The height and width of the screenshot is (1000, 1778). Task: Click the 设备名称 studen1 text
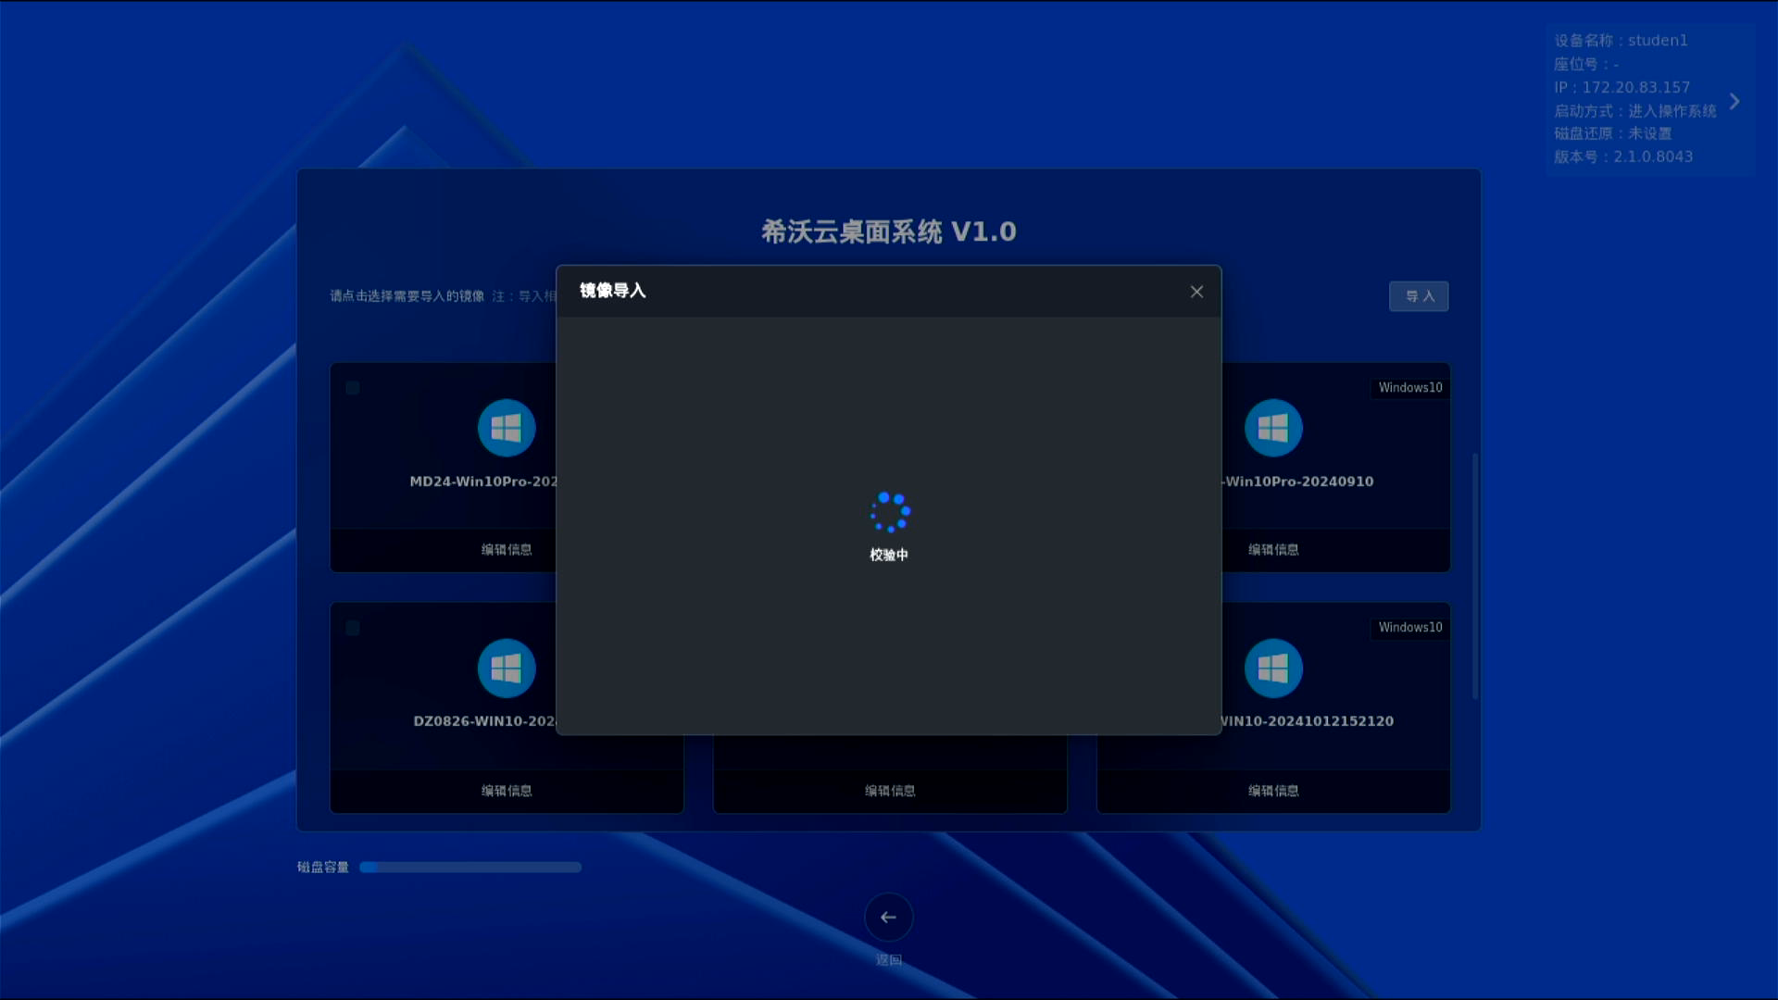click(x=1621, y=41)
